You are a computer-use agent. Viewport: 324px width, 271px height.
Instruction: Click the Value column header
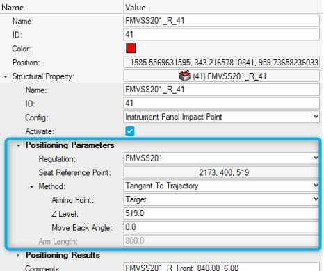click(x=136, y=8)
